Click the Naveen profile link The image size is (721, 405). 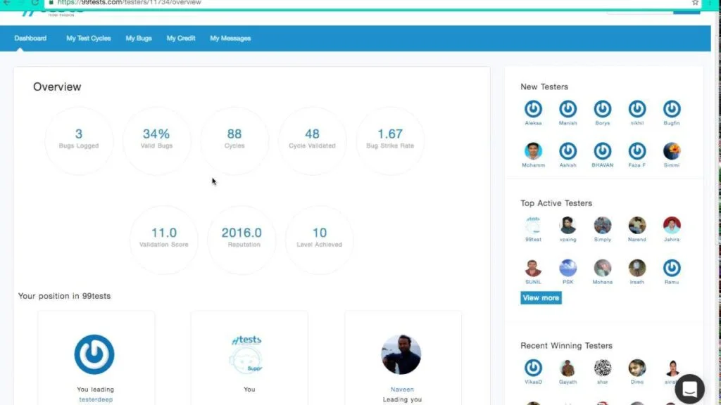[402, 390]
